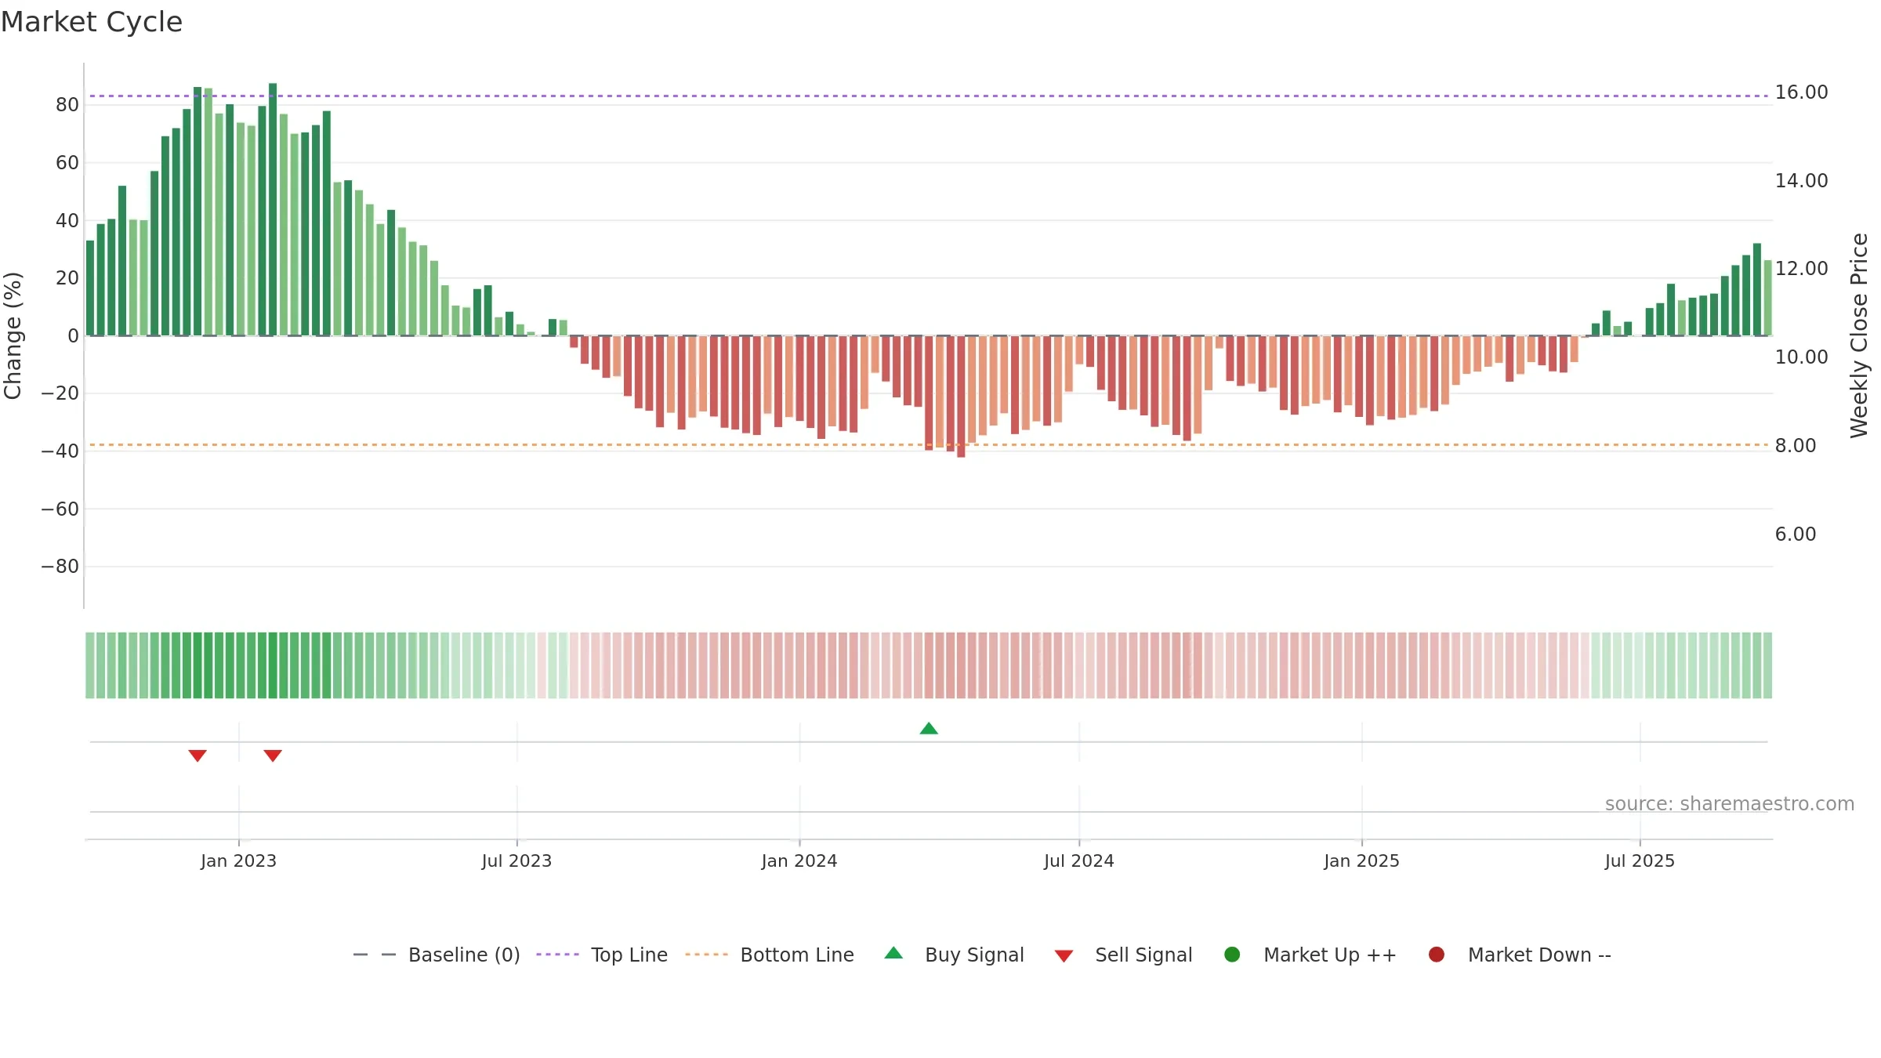Click the tallest green bar peaking above the top line
Image resolution: width=1881 pixels, height=1058 pixels.
click(x=273, y=209)
